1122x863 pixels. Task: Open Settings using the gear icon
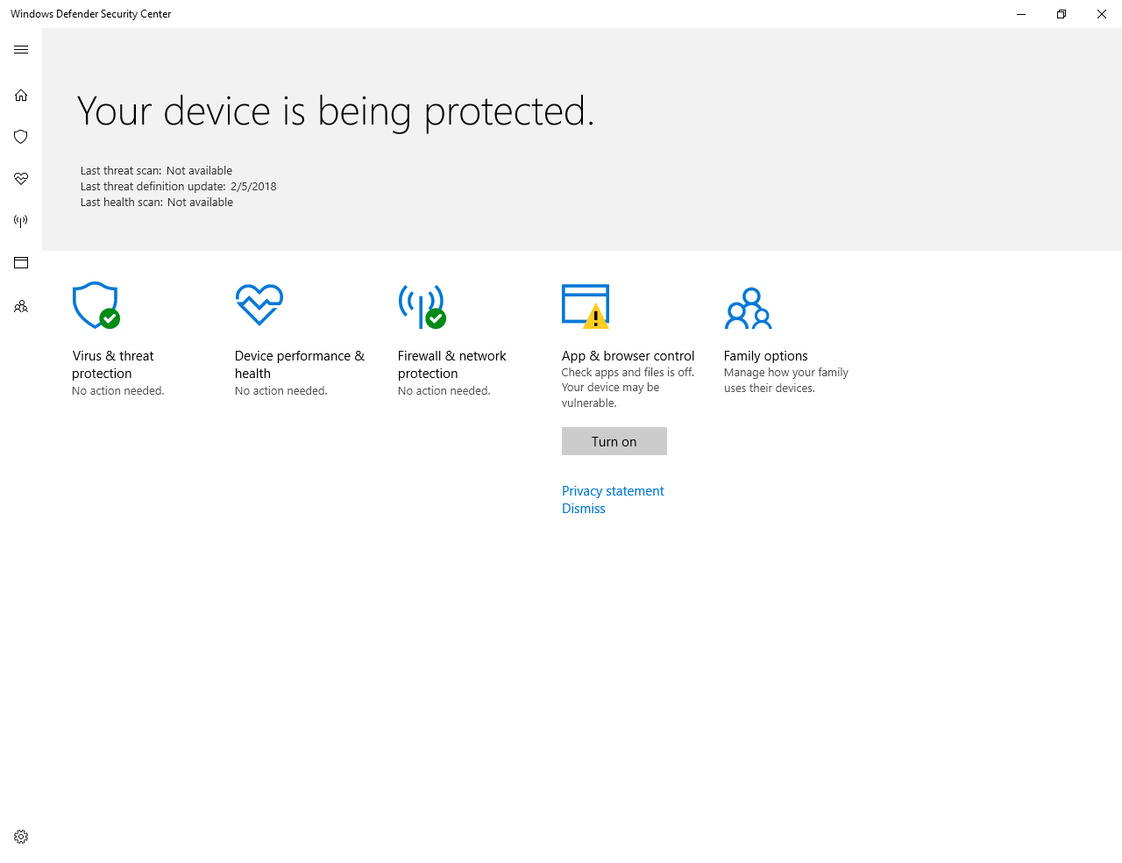[x=21, y=837]
